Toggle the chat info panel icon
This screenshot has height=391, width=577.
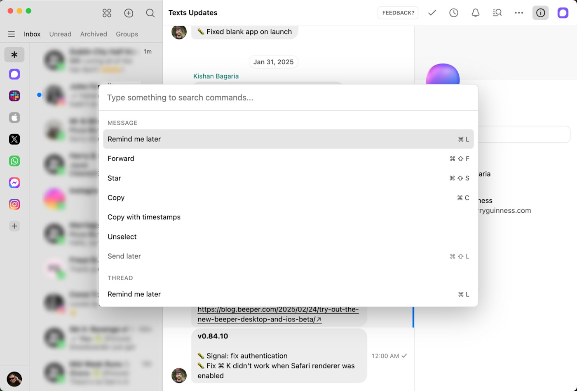coord(541,13)
